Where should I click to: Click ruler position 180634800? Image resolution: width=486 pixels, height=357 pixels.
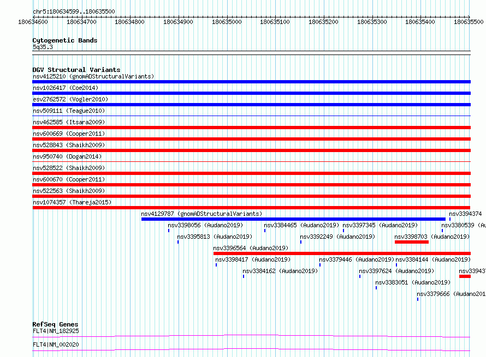(129, 22)
